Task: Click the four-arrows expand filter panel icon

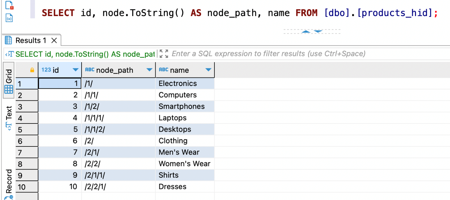Action: point(164,54)
